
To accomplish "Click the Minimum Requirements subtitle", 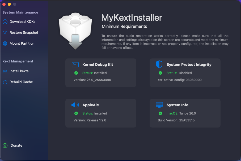I will click(x=124, y=26).
